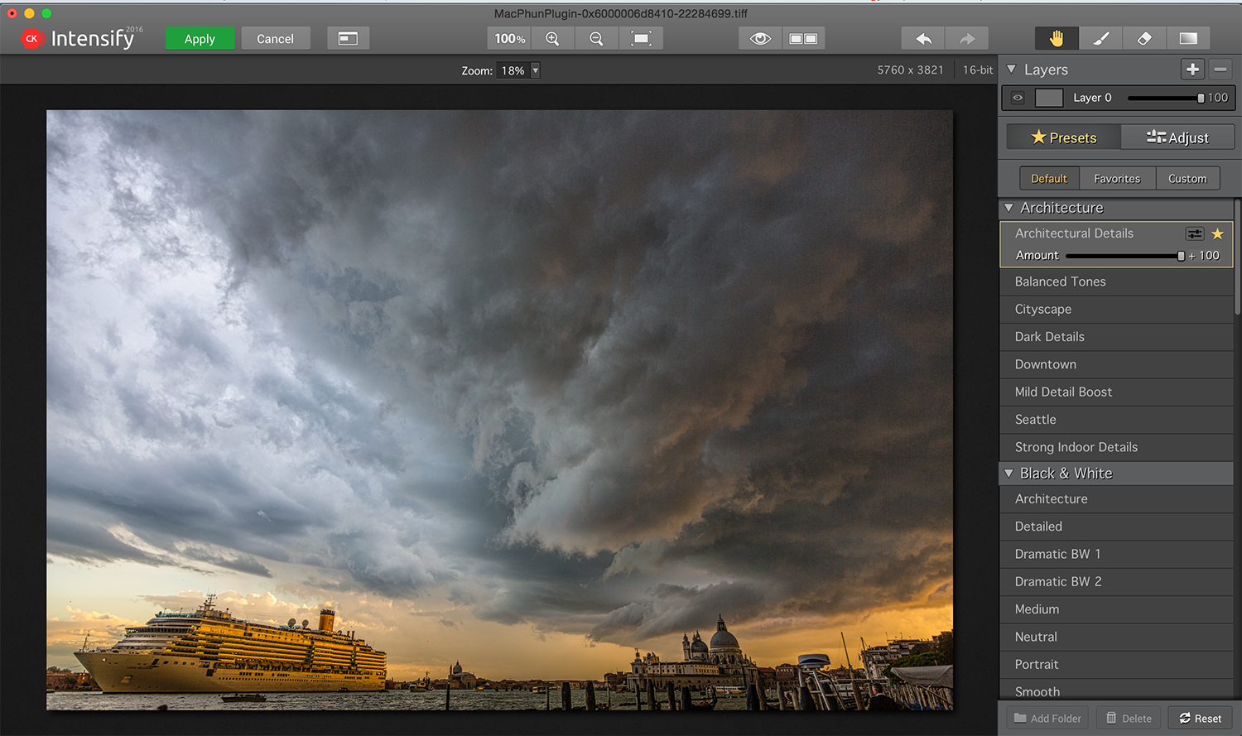
Task: Add a new layer with plus button
Action: (1192, 70)
